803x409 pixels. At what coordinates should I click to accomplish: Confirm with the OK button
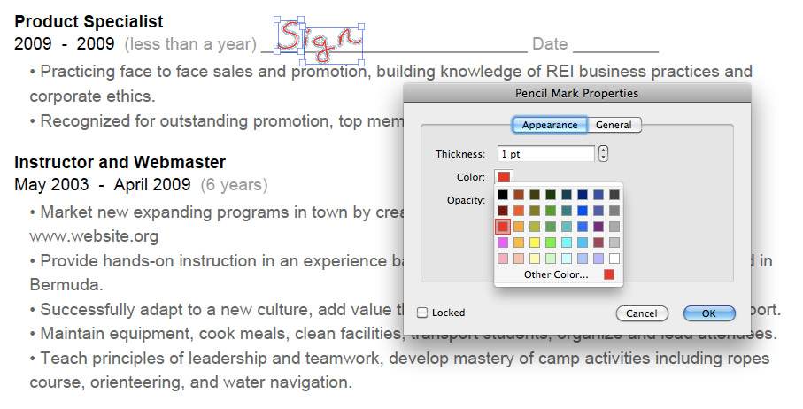(709, 313)
